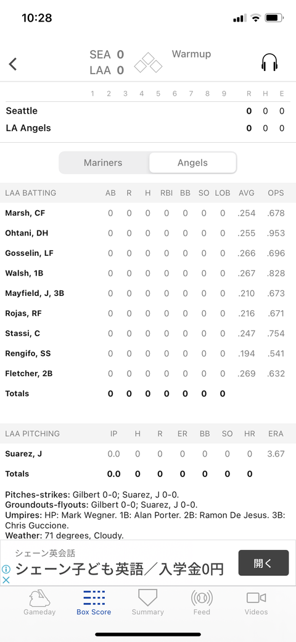This screenshot has height=642, width=296.
Task: Select pitcher Suarez, J row
Action: pos(148,454)
